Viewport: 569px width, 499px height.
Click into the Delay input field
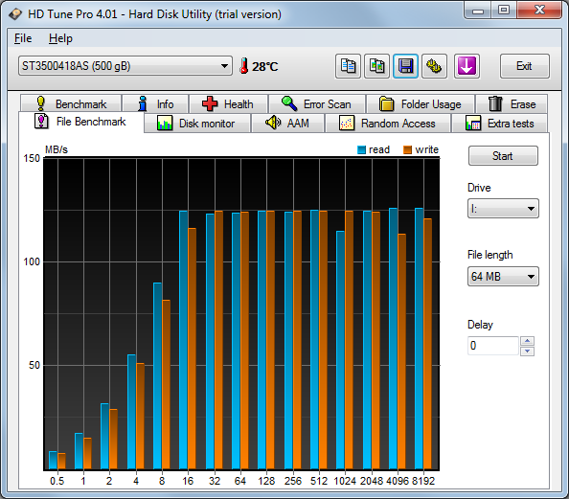(492, 346)
